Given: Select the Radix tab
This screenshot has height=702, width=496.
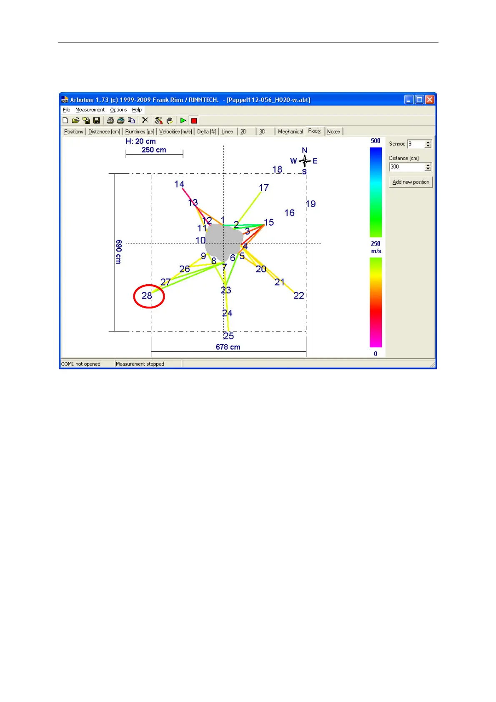Looking at the screenshot, I should 315,131.
